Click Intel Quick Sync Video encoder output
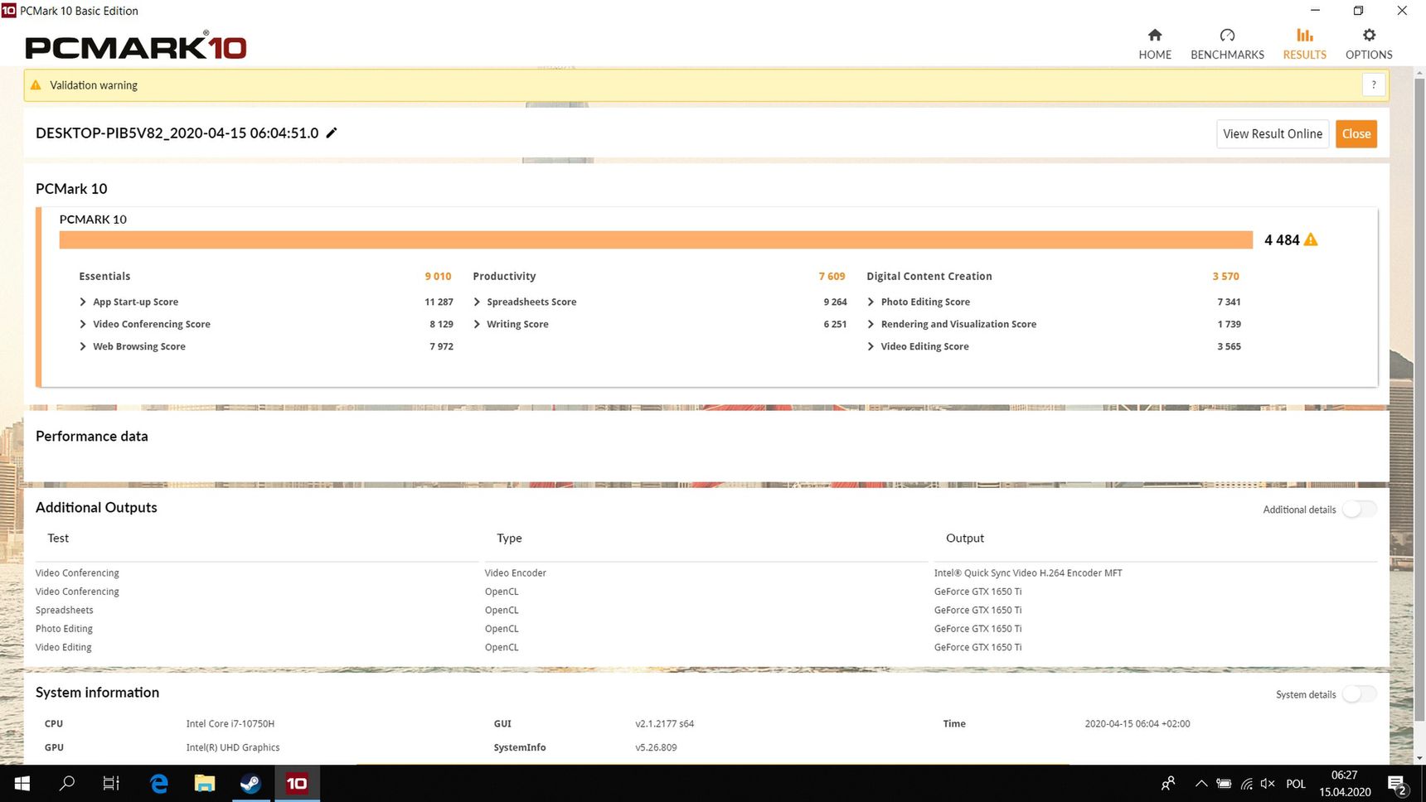The height and width of the screenshot is (802, 1426). [1028, 573]
